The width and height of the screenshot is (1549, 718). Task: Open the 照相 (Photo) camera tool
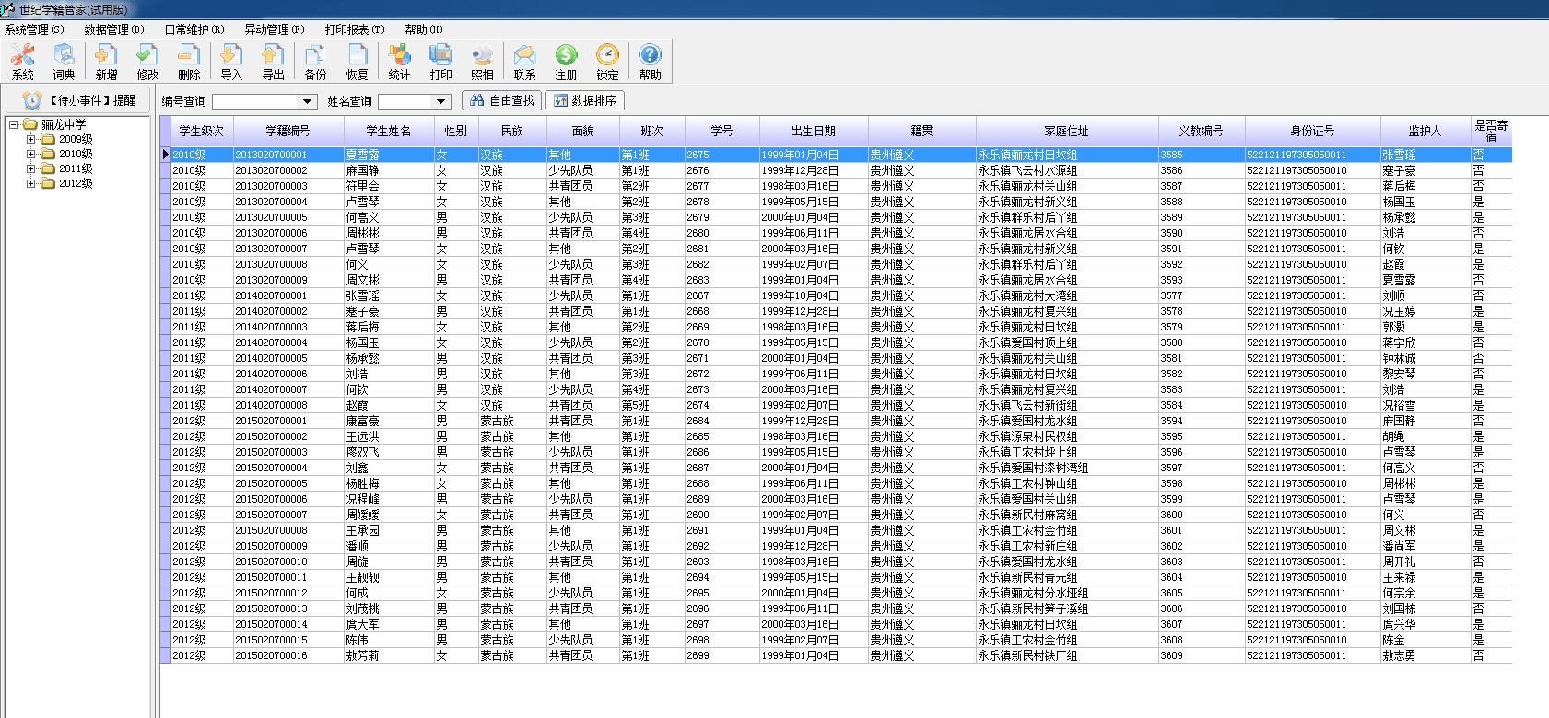tap(482, 61)
